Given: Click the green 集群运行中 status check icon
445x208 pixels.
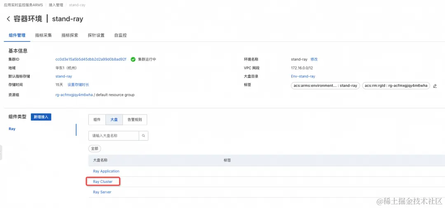Looking at the screenshot, I should pyautogui.click(x=133, y=59).
